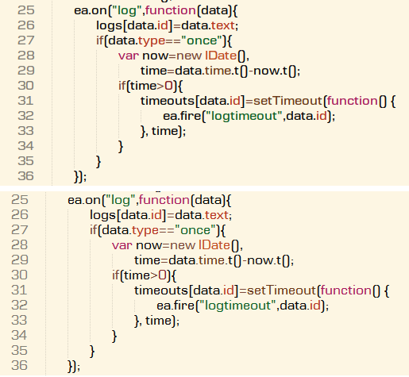The height and width of the screenshot is (377, 409).
Task: Click "setTimeout" in lower editor line 31
Action: 281,290
